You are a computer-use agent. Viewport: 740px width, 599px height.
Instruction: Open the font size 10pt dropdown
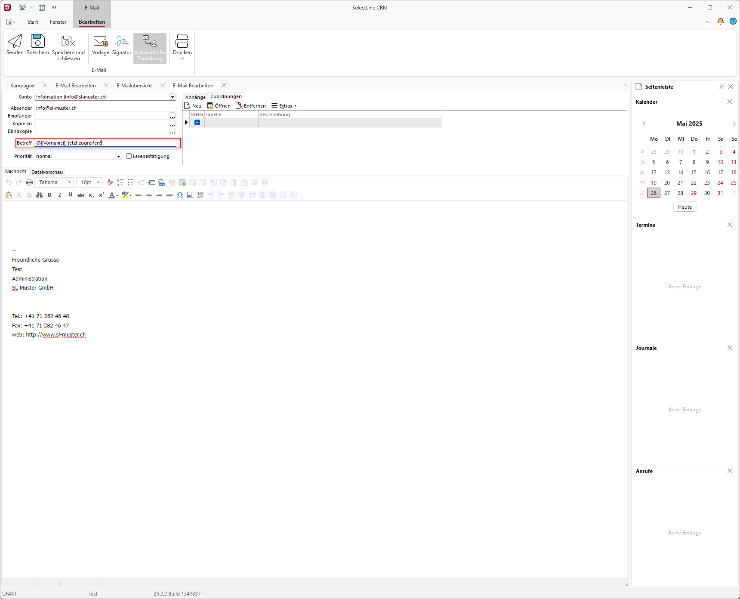point(98,182)
